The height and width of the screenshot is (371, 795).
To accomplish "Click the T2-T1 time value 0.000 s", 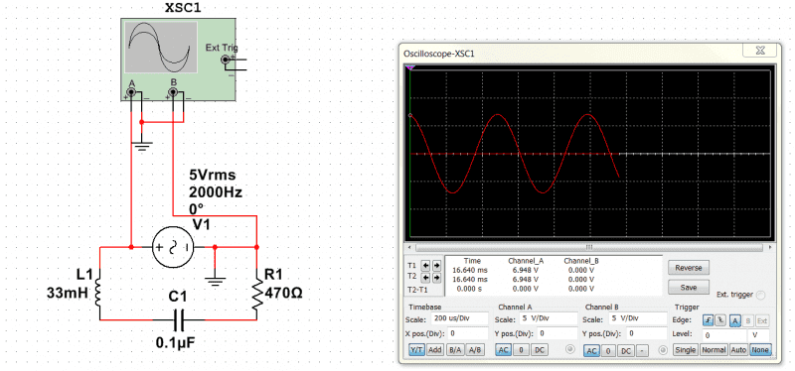I will [470, 289].
